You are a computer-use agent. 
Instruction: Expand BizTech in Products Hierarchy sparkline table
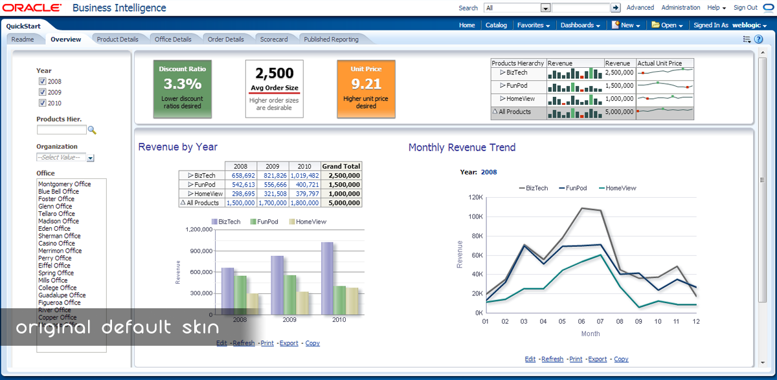502,72
